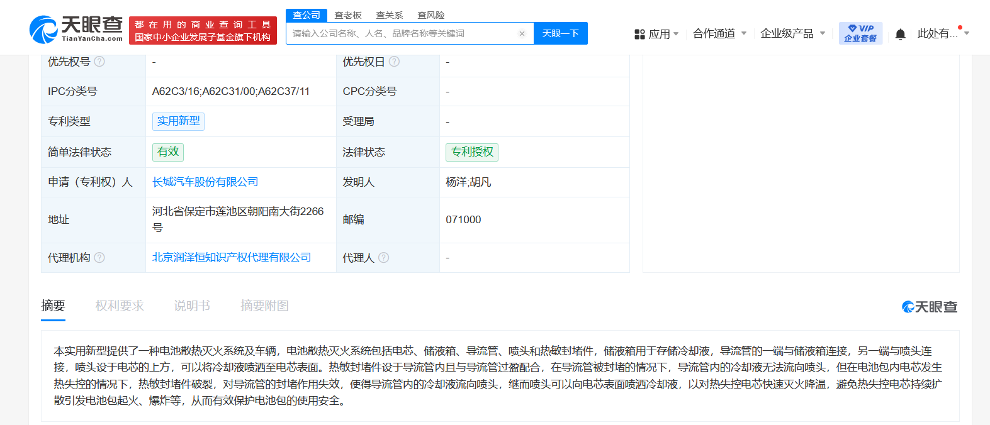This screenshot has width=990, height=425.
Task: Click help icon beside 代理机构
Action: click(x=99, y=258)
